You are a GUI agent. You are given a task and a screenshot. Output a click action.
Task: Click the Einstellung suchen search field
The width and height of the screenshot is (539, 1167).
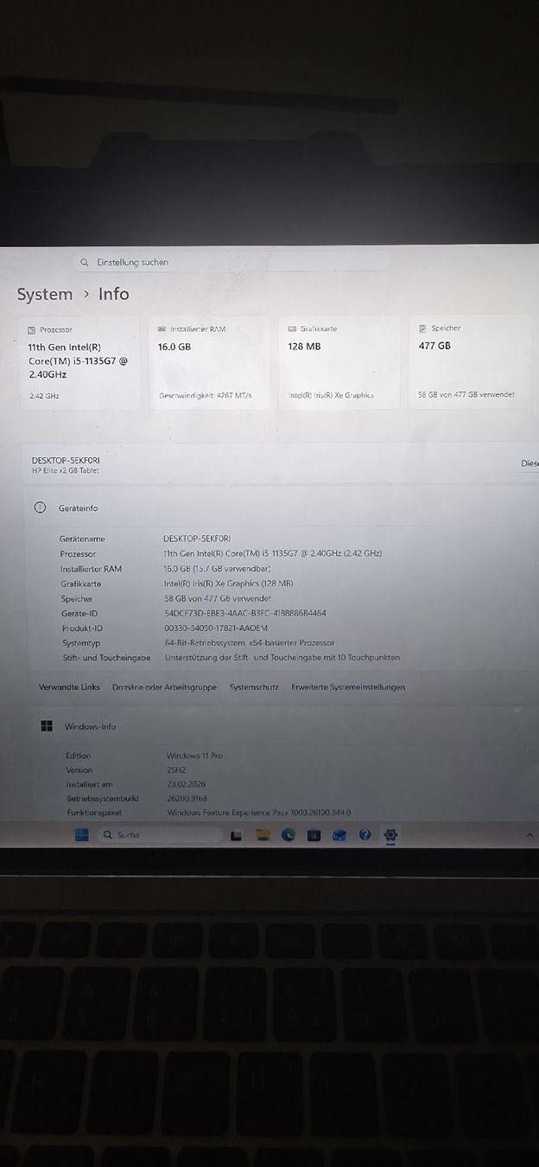[231, 262]
